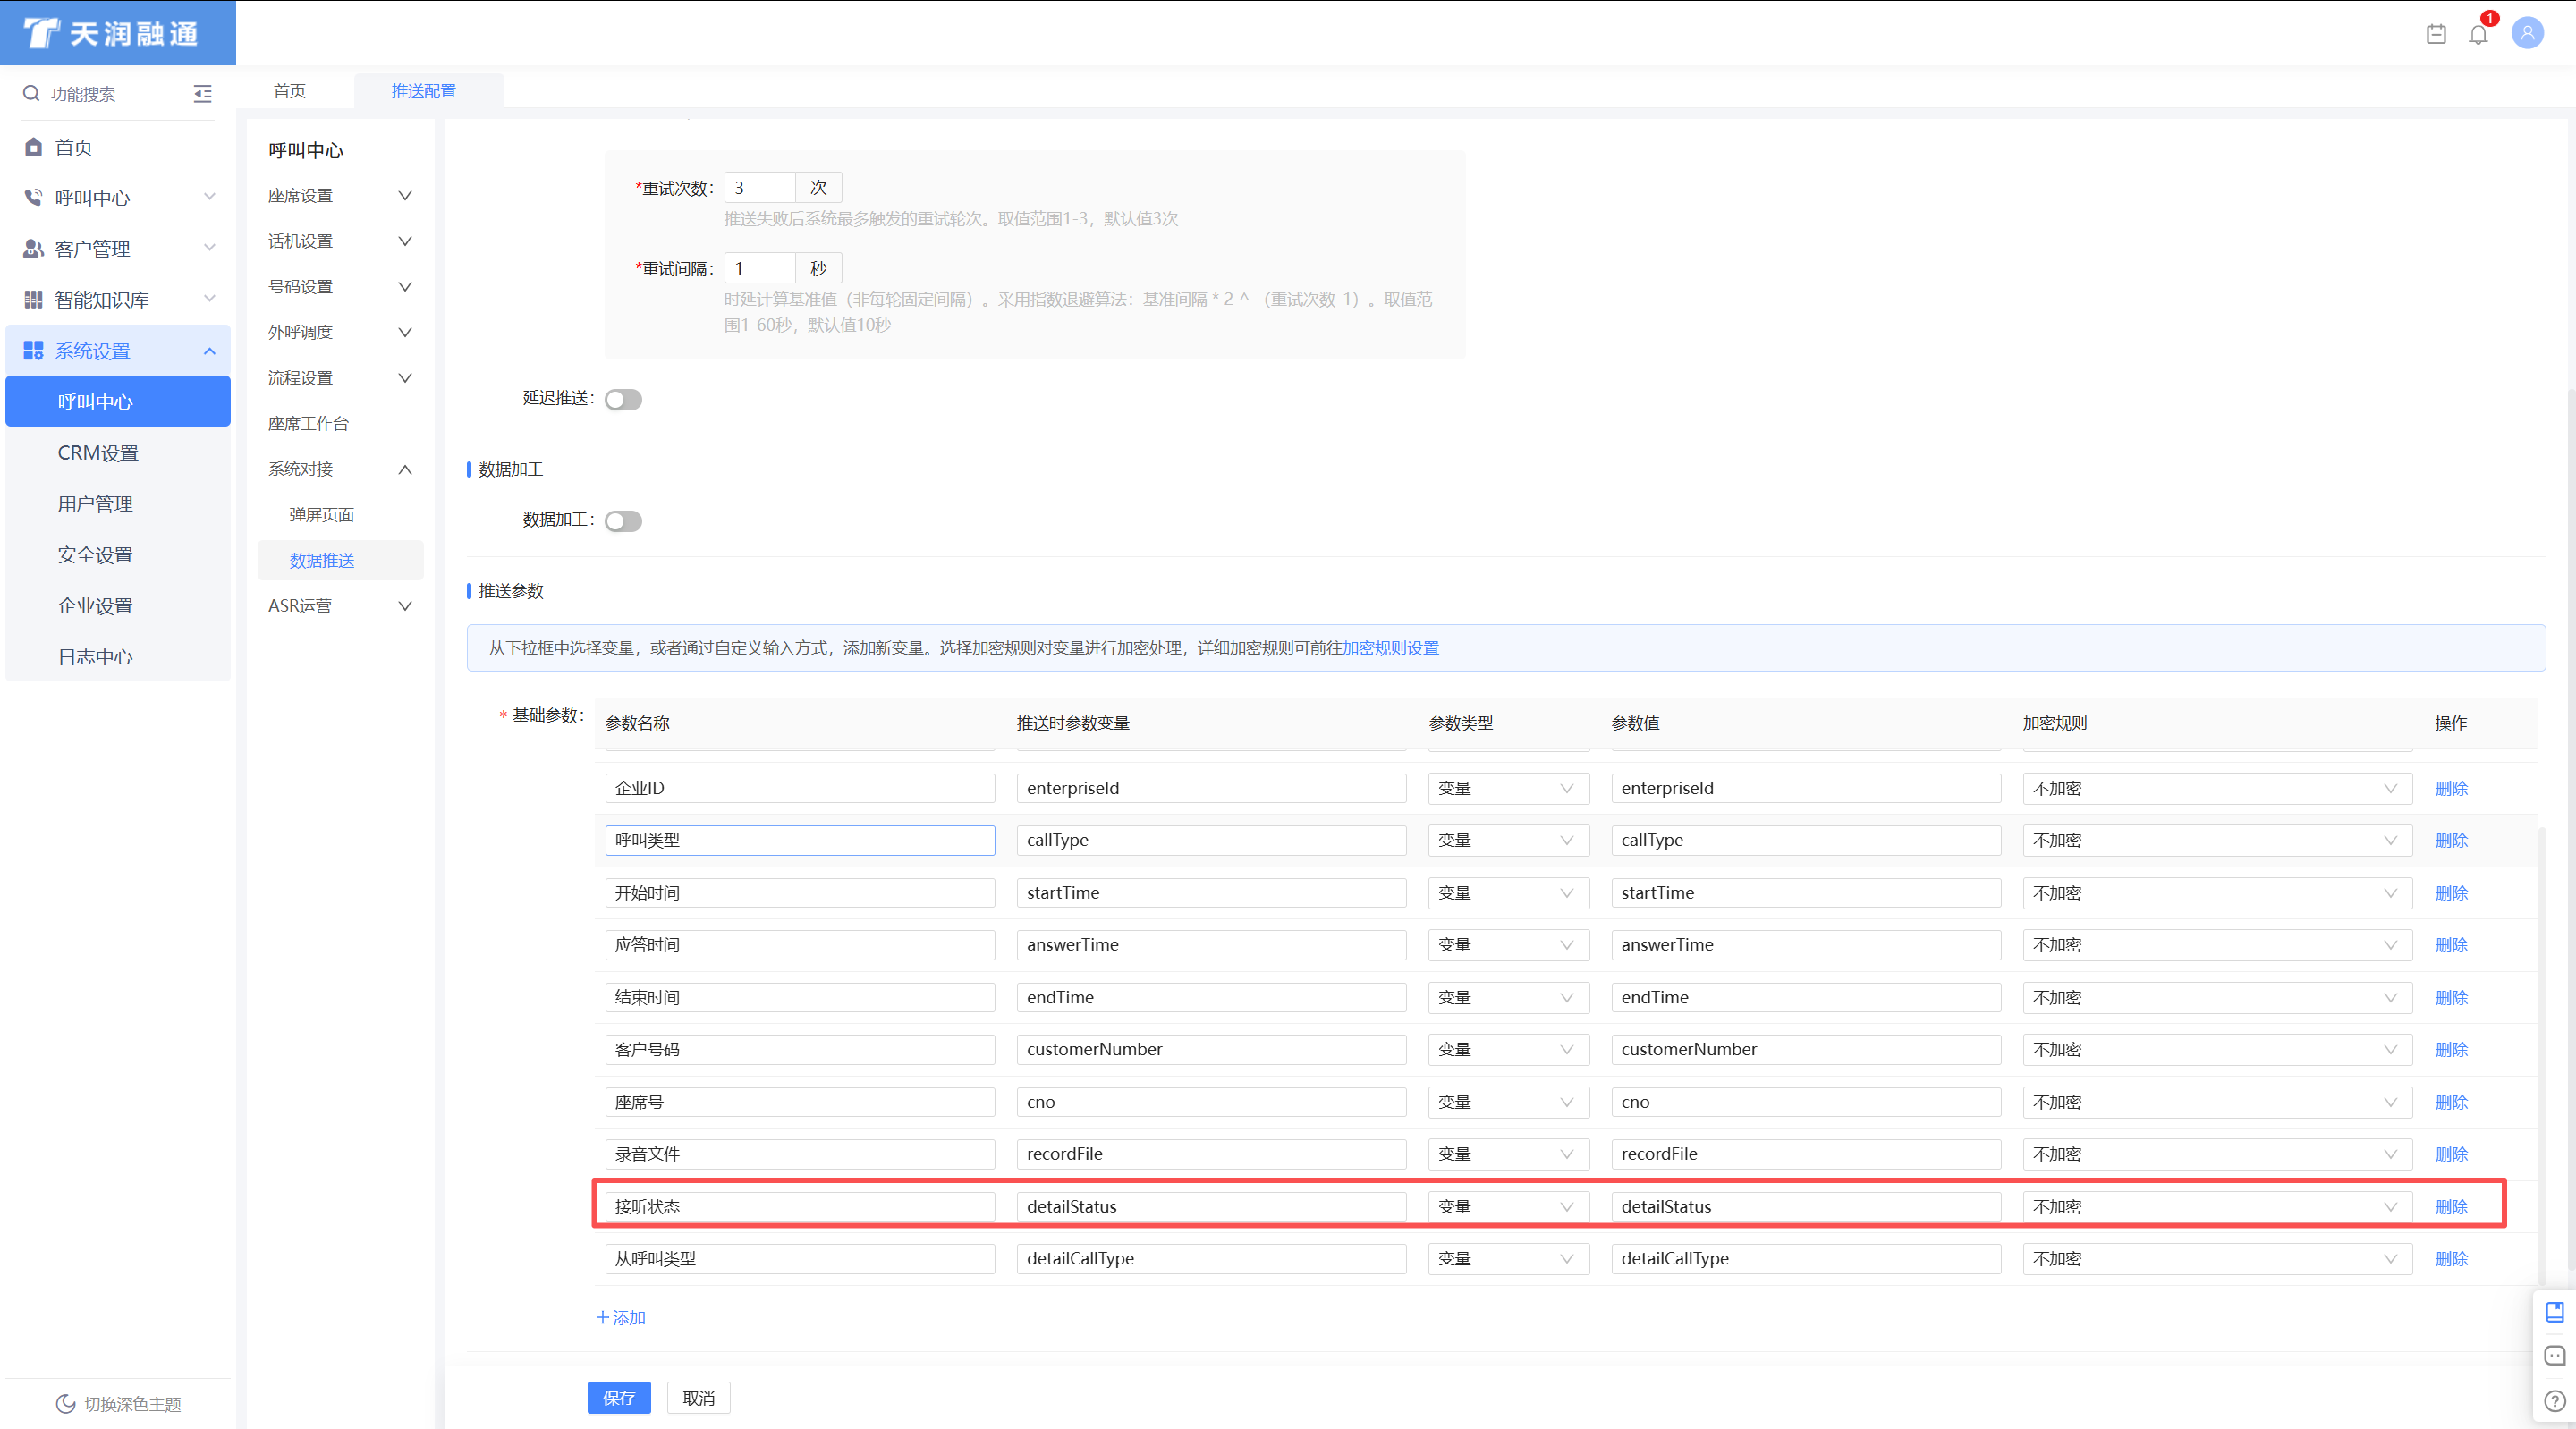This screenshot has width=2576, height=1429.
Task: Click the function search magnifier icon
Action: click(x=31, y=94)
